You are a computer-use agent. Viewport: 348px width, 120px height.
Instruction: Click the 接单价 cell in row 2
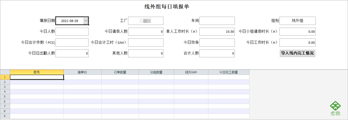83,82
